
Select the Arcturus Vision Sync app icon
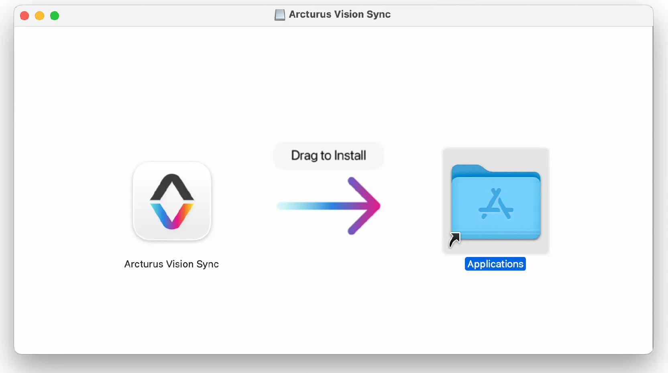tap(172, 201)
